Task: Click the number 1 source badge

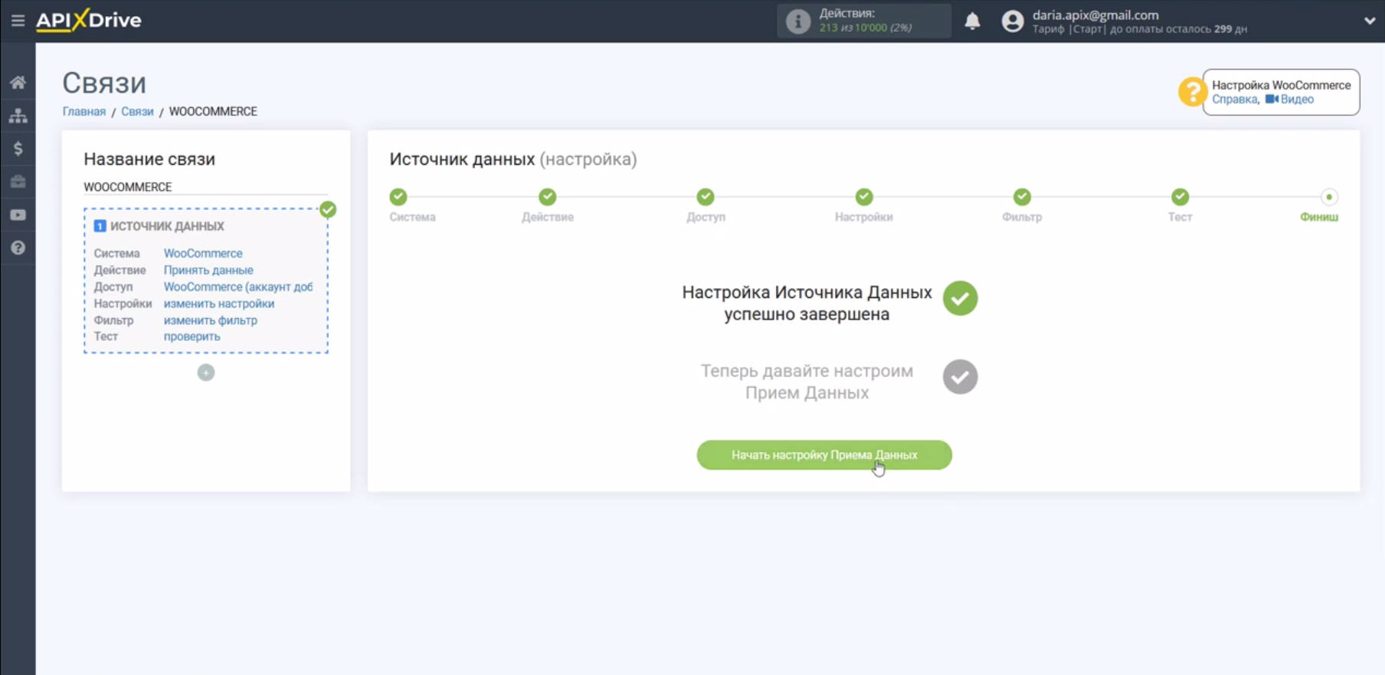Action: pyautogui.click(x=100, y=226)
